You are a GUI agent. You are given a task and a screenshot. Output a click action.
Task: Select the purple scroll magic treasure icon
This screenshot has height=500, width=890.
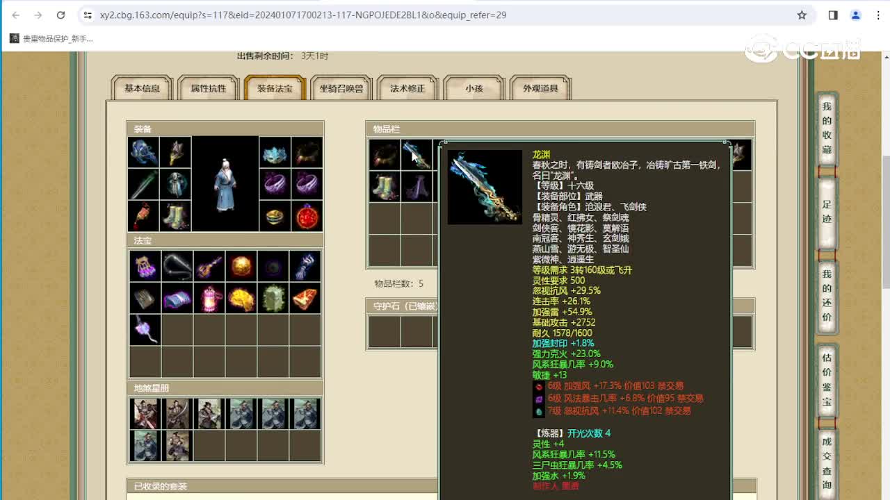pos(177,298)
